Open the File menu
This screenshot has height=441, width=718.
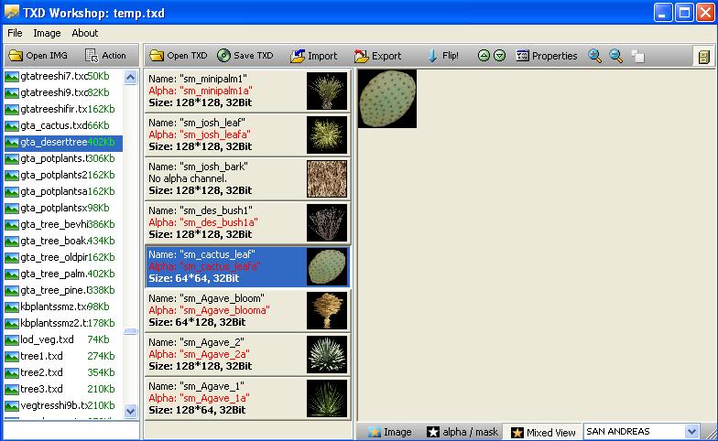pyautogui.click(x=15, y=33)
